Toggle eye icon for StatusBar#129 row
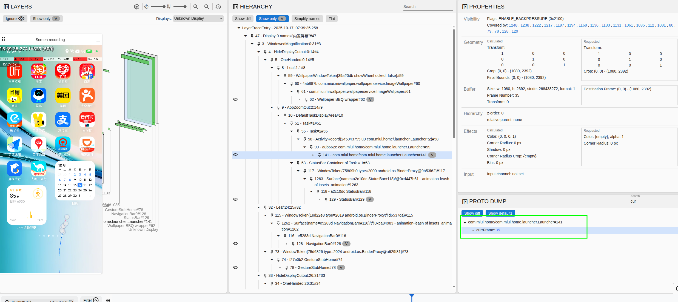The image size is (678, 302). pos(235,199)
